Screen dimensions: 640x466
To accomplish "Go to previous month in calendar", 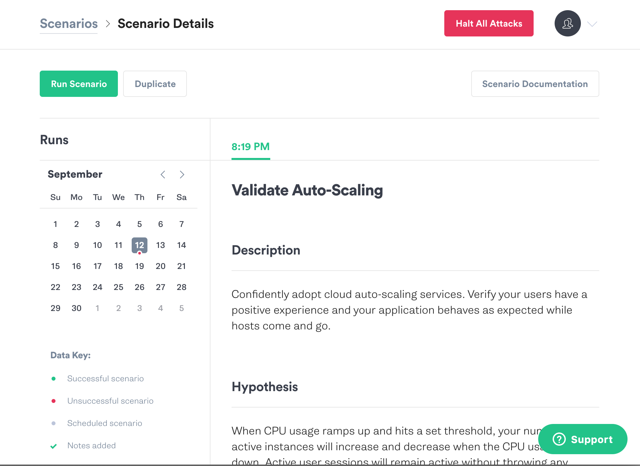I will (163, 174).
